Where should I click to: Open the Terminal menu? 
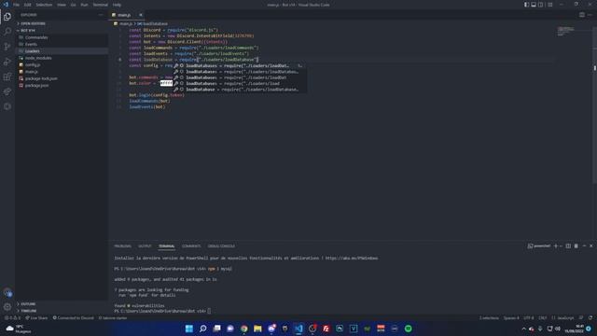pyautogui.click(x=100, y=5)
